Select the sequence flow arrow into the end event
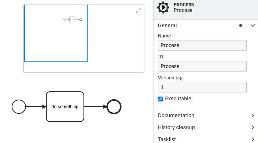 96,107
